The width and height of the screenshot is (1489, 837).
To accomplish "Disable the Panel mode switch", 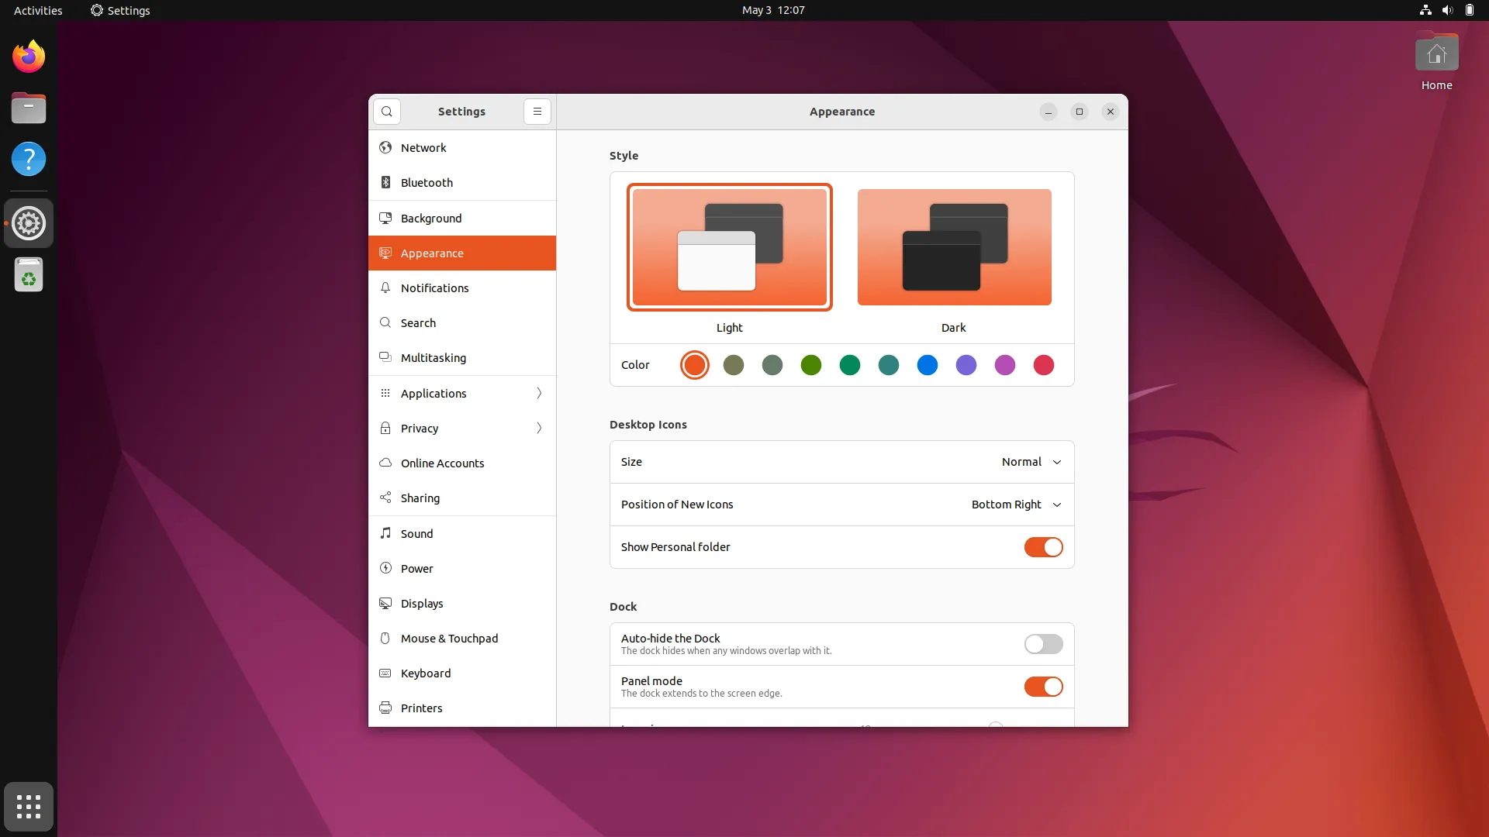I will tap(1043, 687).
